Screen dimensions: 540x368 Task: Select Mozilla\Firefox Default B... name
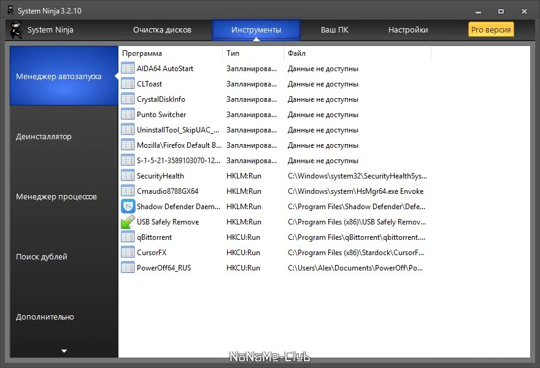[179, 145]
